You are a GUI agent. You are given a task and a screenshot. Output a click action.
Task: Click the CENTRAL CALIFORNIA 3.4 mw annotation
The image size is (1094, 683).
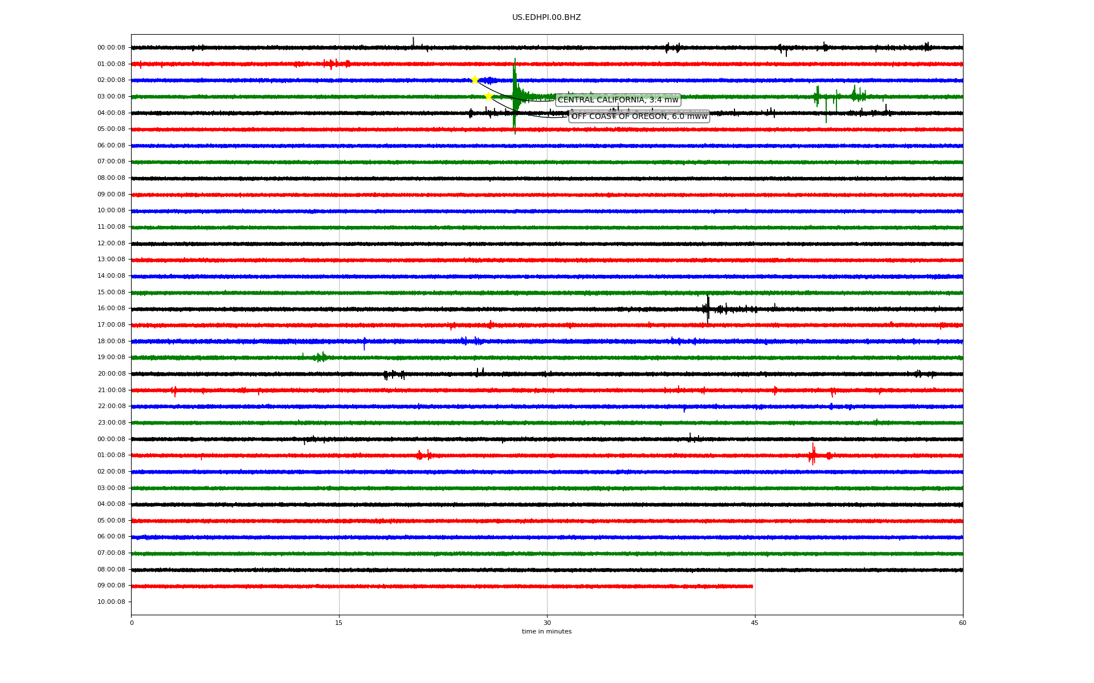tap(618, 100)
